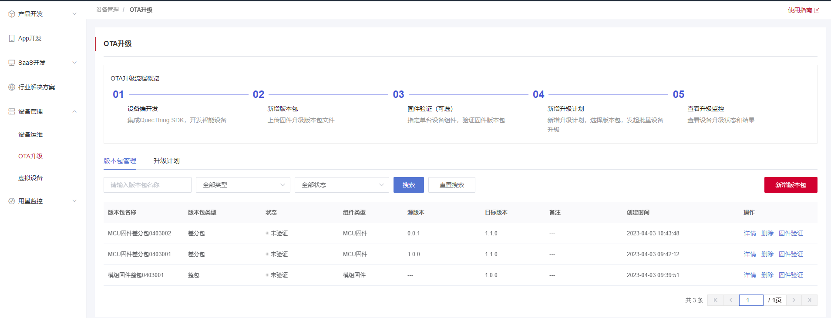Image resolution: width=831 pixels, height=318 pixels.
Task: Go to first page of results
Action: [715, 300]
